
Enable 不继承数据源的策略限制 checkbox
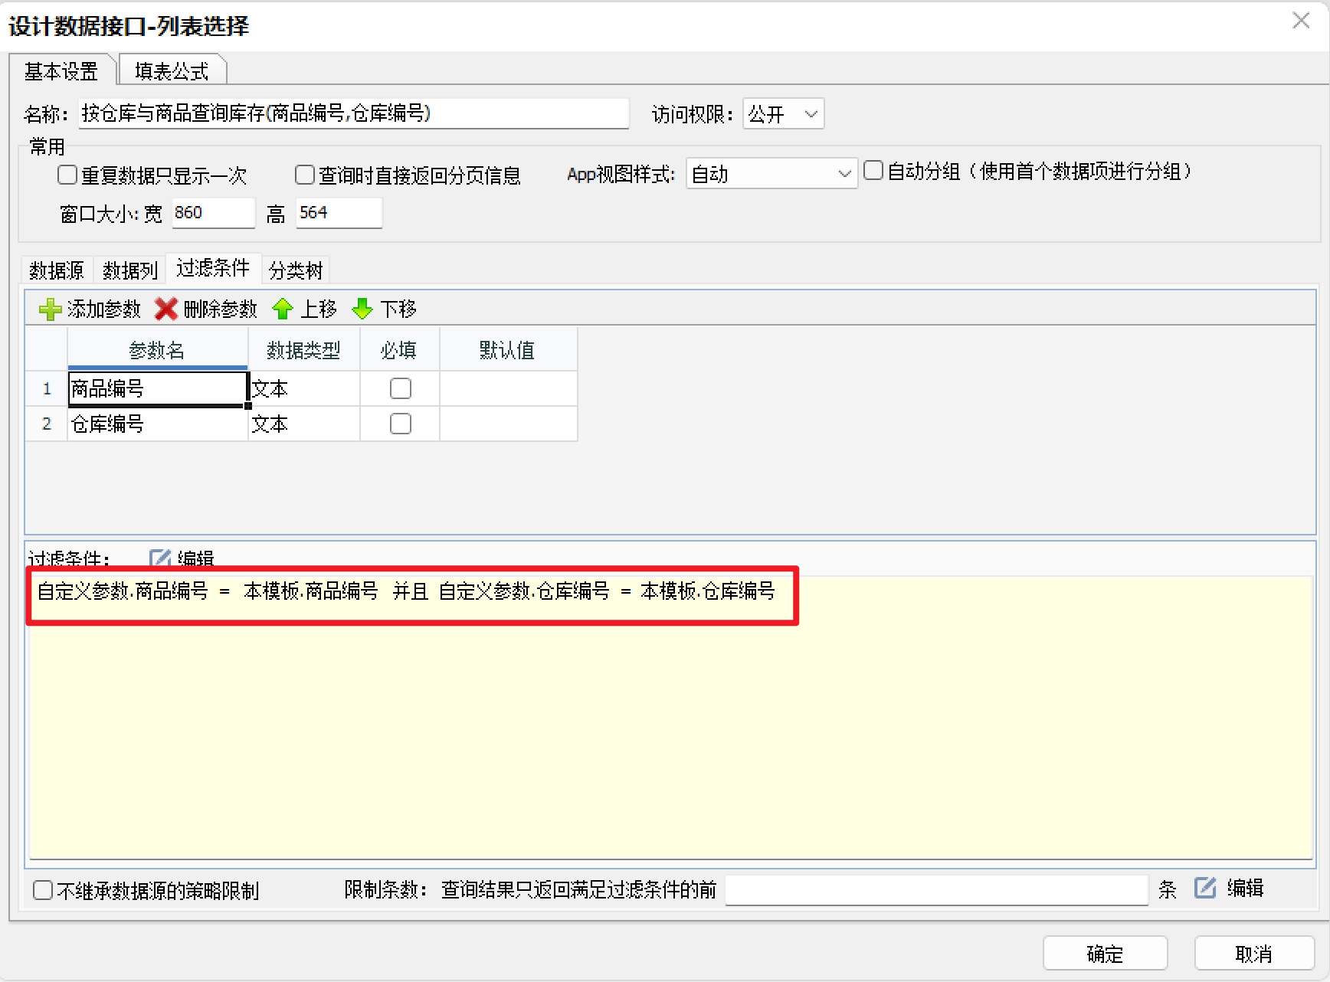coord(43,890)
